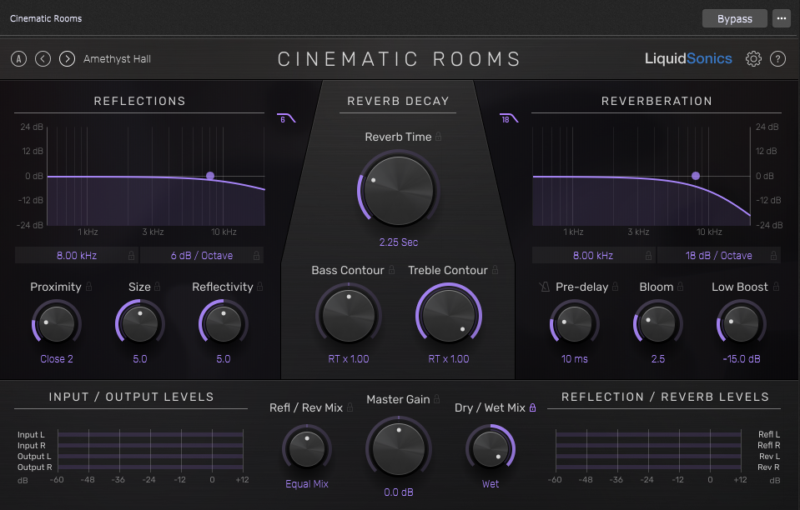Screen dimensions: 800x510
Task: Open the Reverberation 18 dB / Octave slope selector
Action: 719,256
